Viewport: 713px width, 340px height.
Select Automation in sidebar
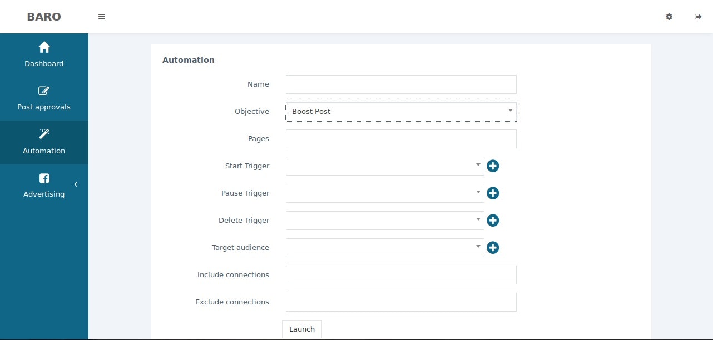coord(44,142)
